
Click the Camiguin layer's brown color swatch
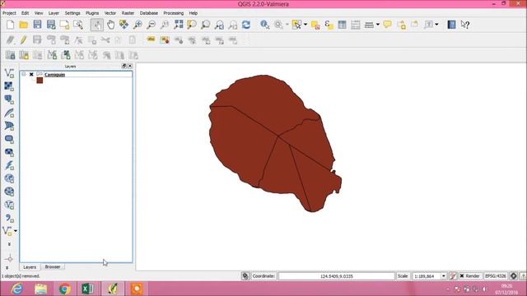click(x=40, y=81)
